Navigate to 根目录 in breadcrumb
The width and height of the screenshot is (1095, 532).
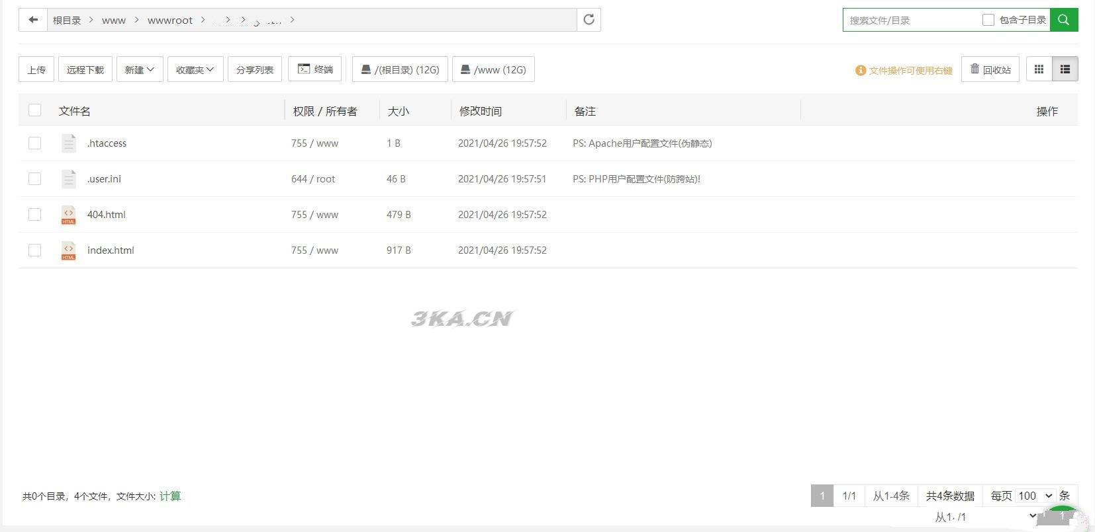[67, 20]
